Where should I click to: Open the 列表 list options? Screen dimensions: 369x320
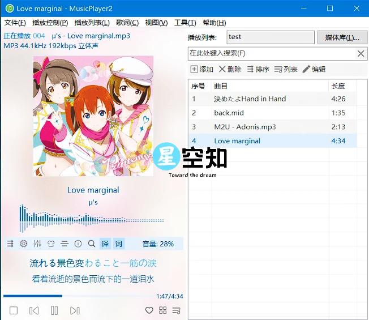pyautogui.click(x=286, y=69)
